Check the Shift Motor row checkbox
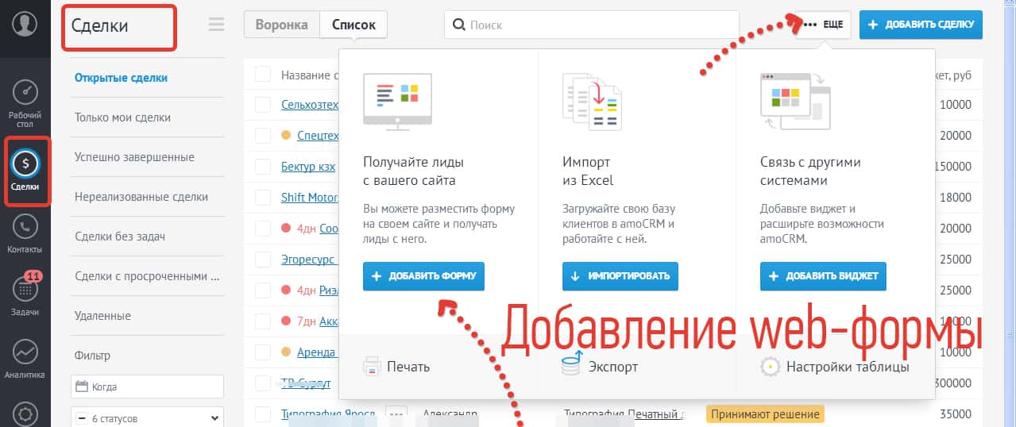This screenshot has width=1016, height=427. tap(263, 198)
